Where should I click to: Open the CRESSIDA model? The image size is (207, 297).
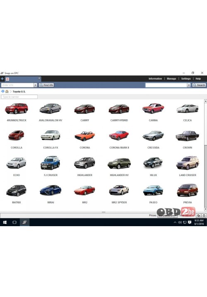[x=153, y=135]
